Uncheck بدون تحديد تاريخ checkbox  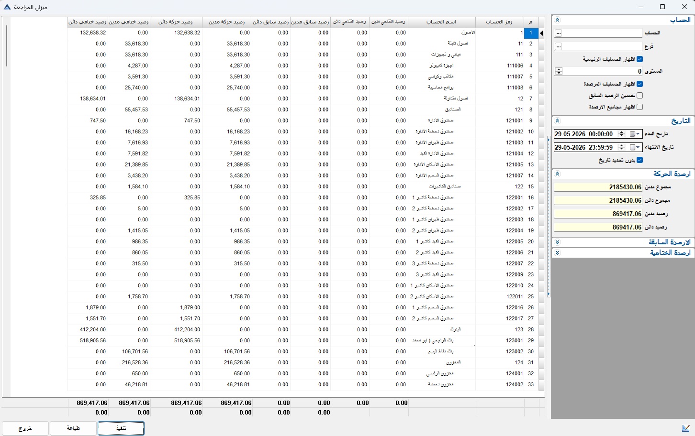(639, 160)
